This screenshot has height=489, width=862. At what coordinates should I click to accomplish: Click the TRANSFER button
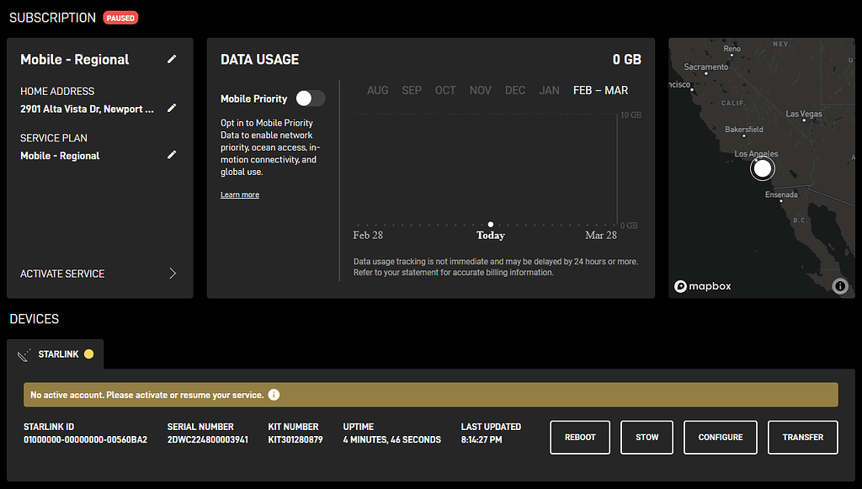pyautogui.click(x=803, y=438)
